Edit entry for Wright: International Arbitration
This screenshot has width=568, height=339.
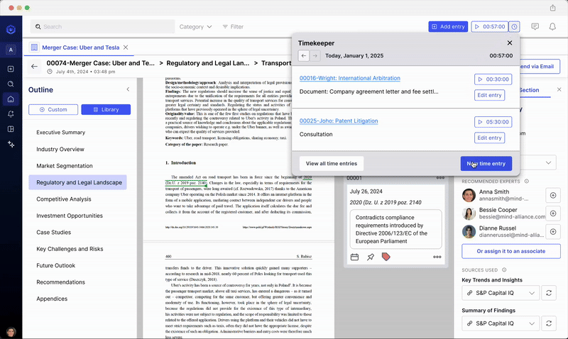point(489,95)
